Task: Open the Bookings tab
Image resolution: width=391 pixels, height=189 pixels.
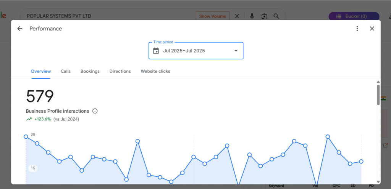Action: point(90,71)
